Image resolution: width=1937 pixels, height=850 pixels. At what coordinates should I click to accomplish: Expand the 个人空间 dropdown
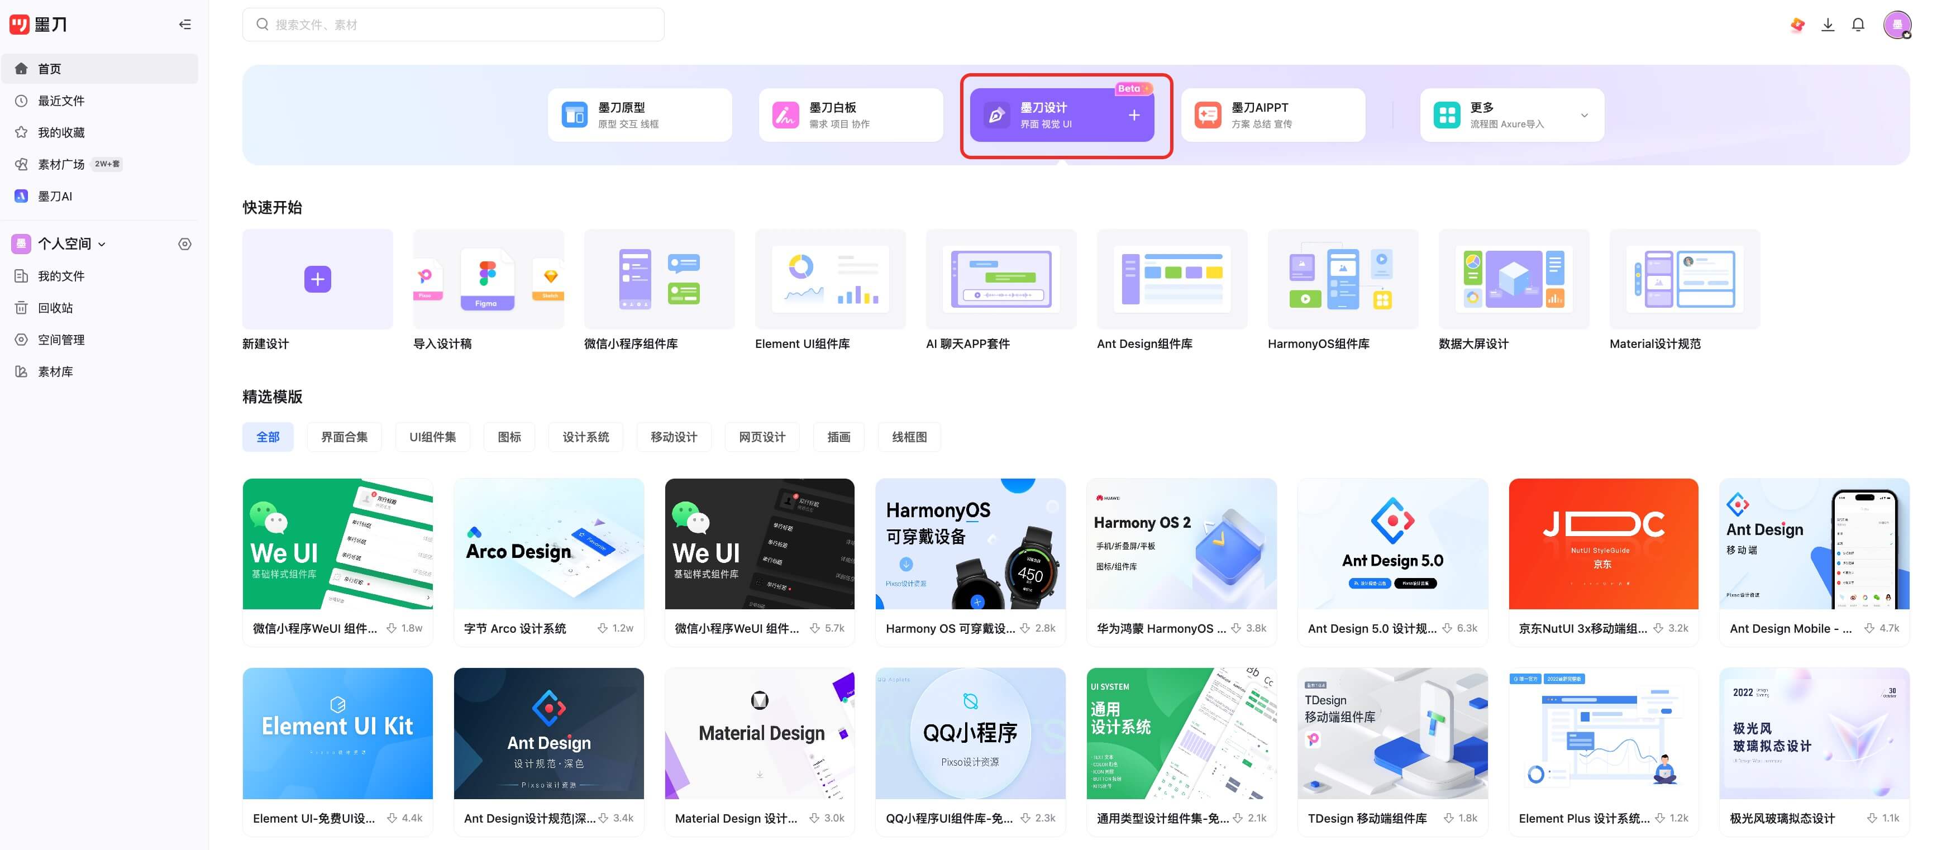(x=102, y=243)
